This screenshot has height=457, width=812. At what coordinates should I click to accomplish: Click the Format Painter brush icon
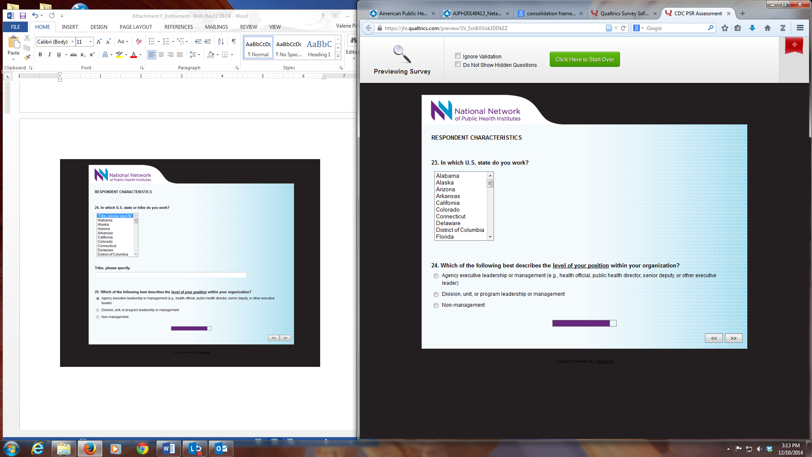point(27,57)
